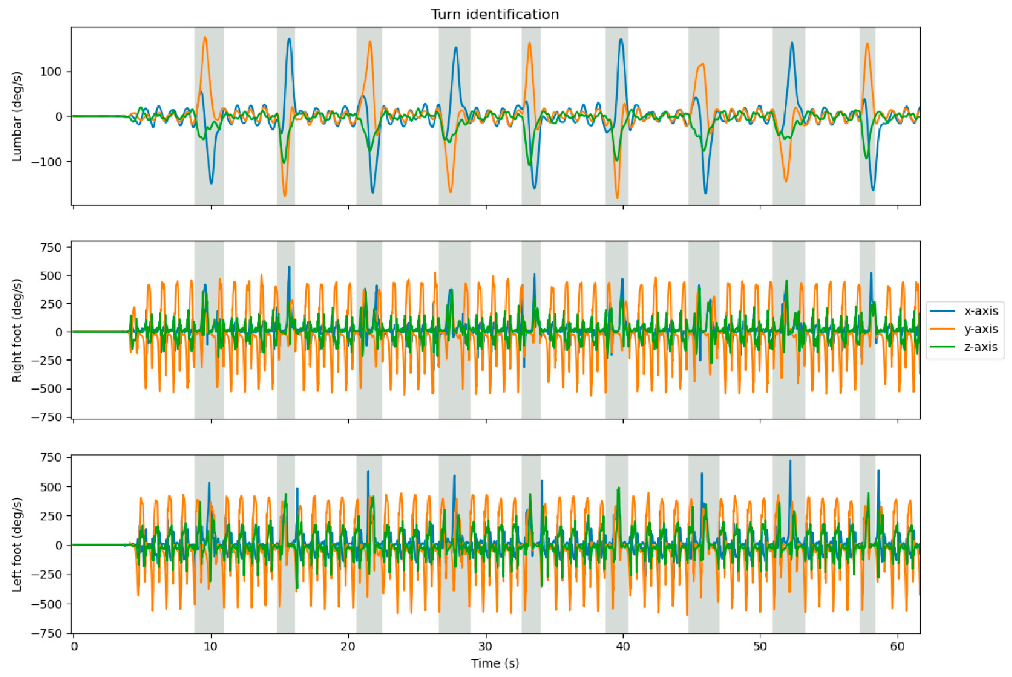Click the green line swatch in legend
This screenshot has height=677, width=1012.
coord(942,347)
